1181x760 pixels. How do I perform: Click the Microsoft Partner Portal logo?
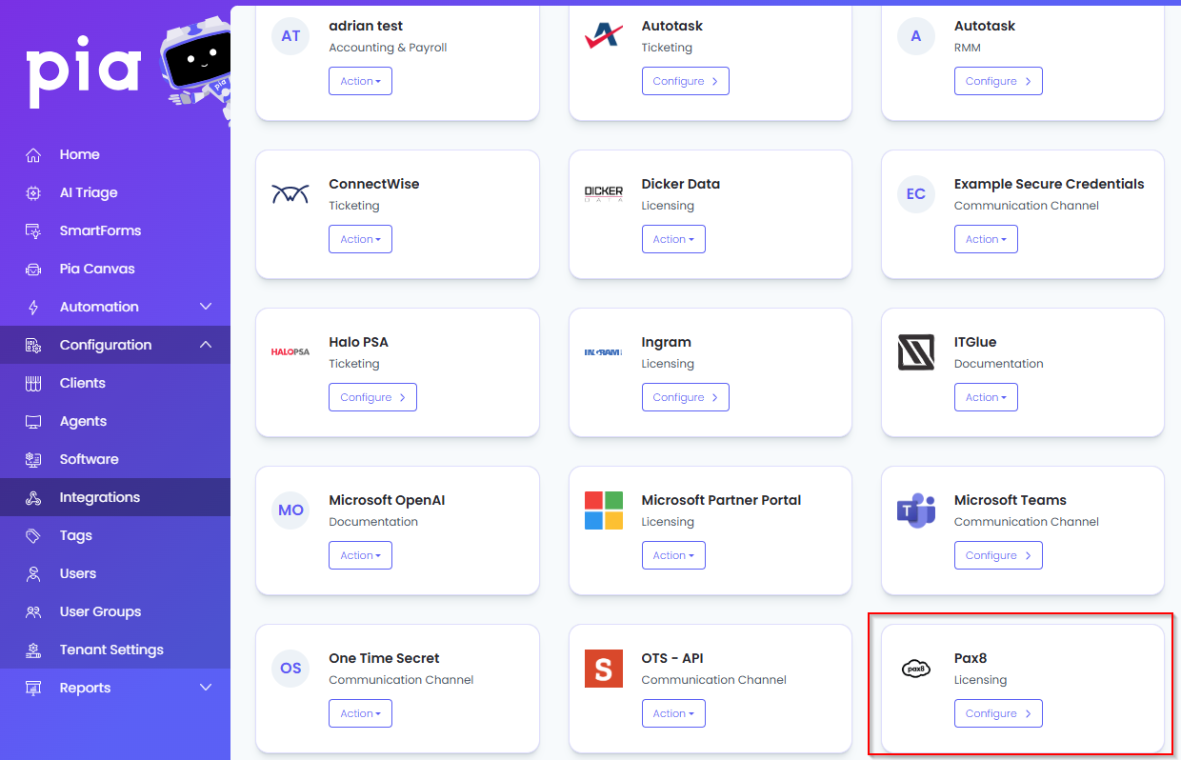pos(603,510)
